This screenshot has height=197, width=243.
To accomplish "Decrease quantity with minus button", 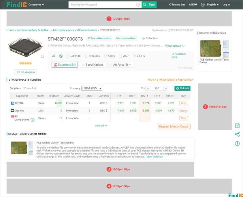I will [x=148, y=88].
